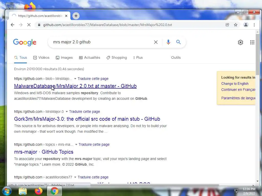The image size is (262, 196).
Task: Launch Firefox from the taskbar
Action: coord(38,191)
